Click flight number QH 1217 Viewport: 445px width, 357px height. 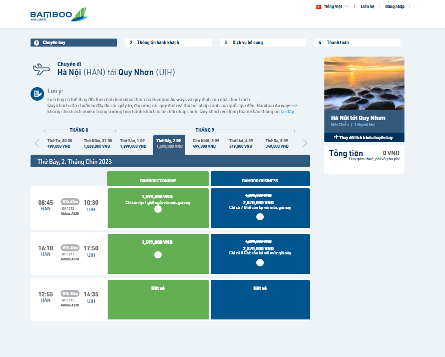[68, 254]
